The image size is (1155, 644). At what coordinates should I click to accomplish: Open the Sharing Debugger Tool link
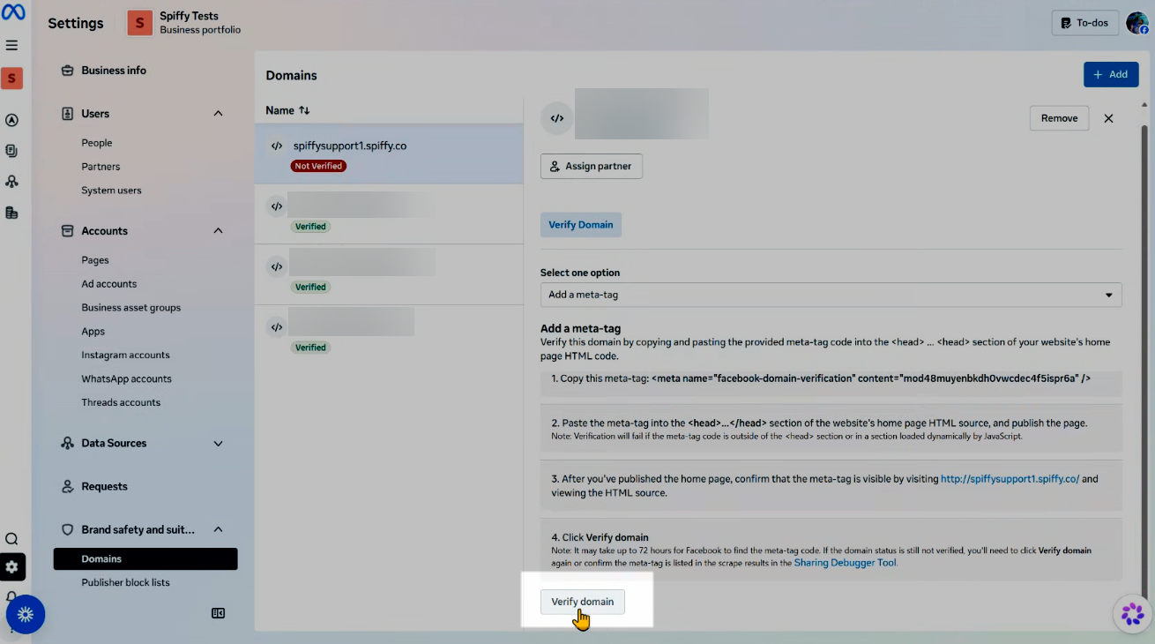(845, 563)
